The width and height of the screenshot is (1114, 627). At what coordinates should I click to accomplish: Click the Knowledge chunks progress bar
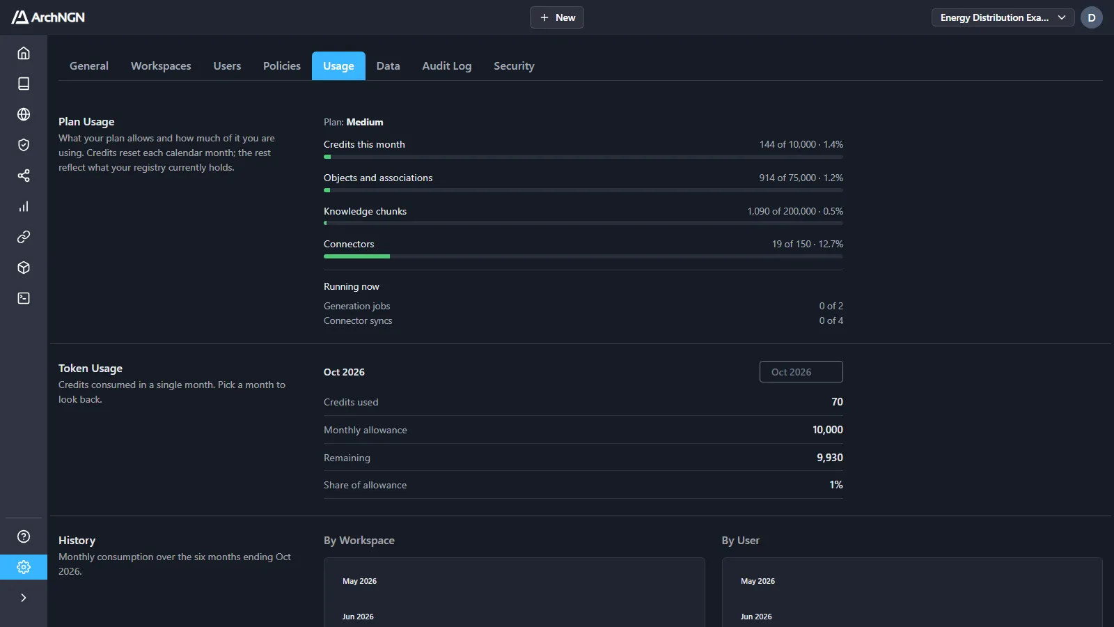pyautogui.click(x=583, y=223)
